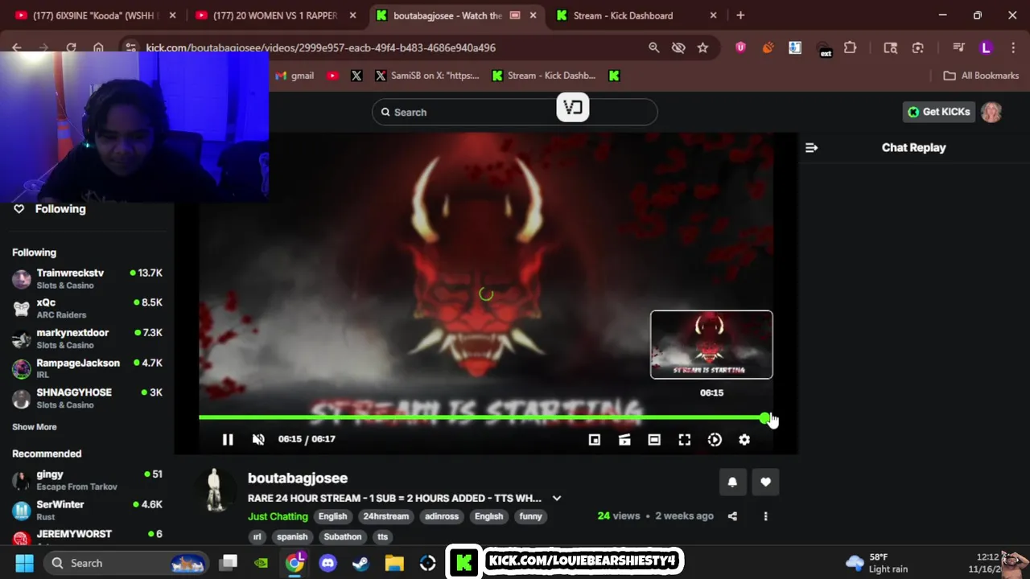The image size is (1030, 579).
Task: Switch to theater mode
Action: [x=654, y=439]
